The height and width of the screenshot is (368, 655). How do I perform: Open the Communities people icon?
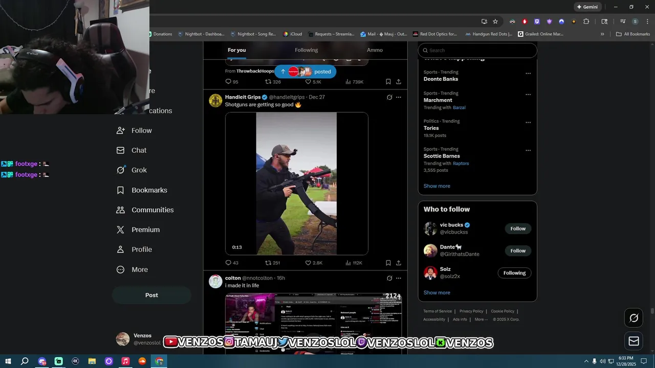click(x=120, y=210)
